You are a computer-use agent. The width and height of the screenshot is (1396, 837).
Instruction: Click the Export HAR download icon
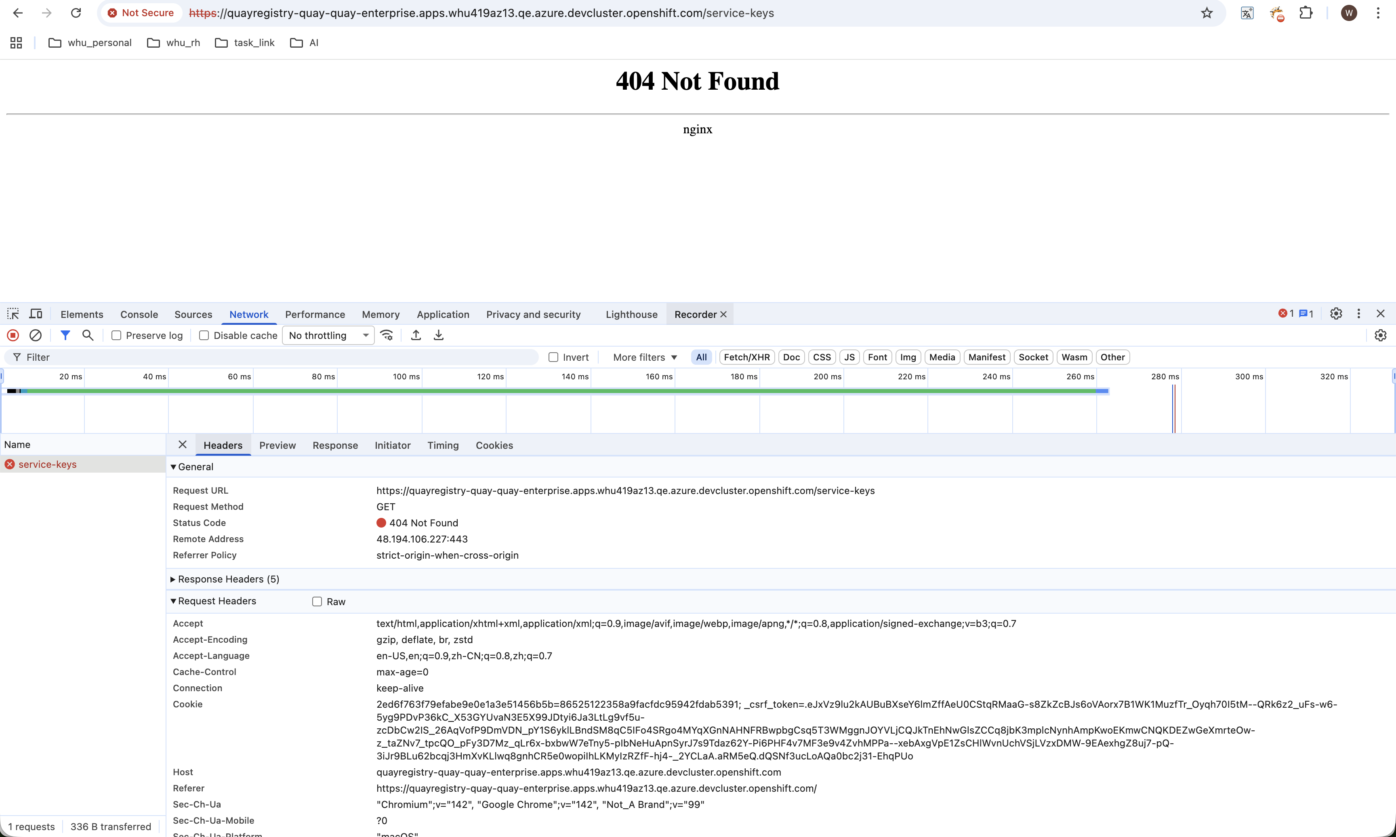pos(439,336)
